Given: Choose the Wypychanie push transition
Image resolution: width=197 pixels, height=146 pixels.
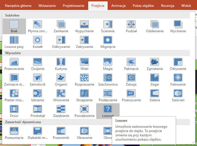Looking at the screenshot, I should [84, 26].
